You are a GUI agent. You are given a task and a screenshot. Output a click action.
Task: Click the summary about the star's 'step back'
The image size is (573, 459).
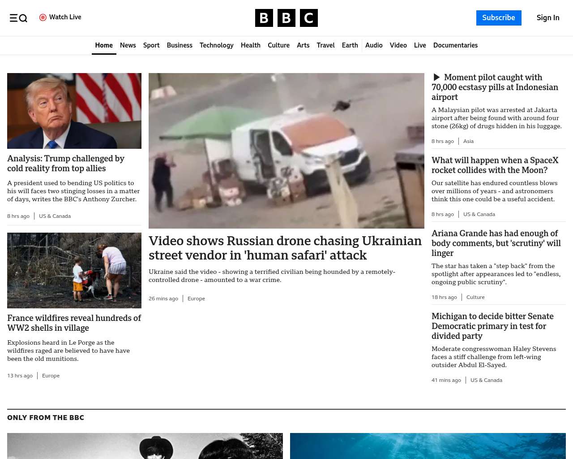tap(496, 274)
